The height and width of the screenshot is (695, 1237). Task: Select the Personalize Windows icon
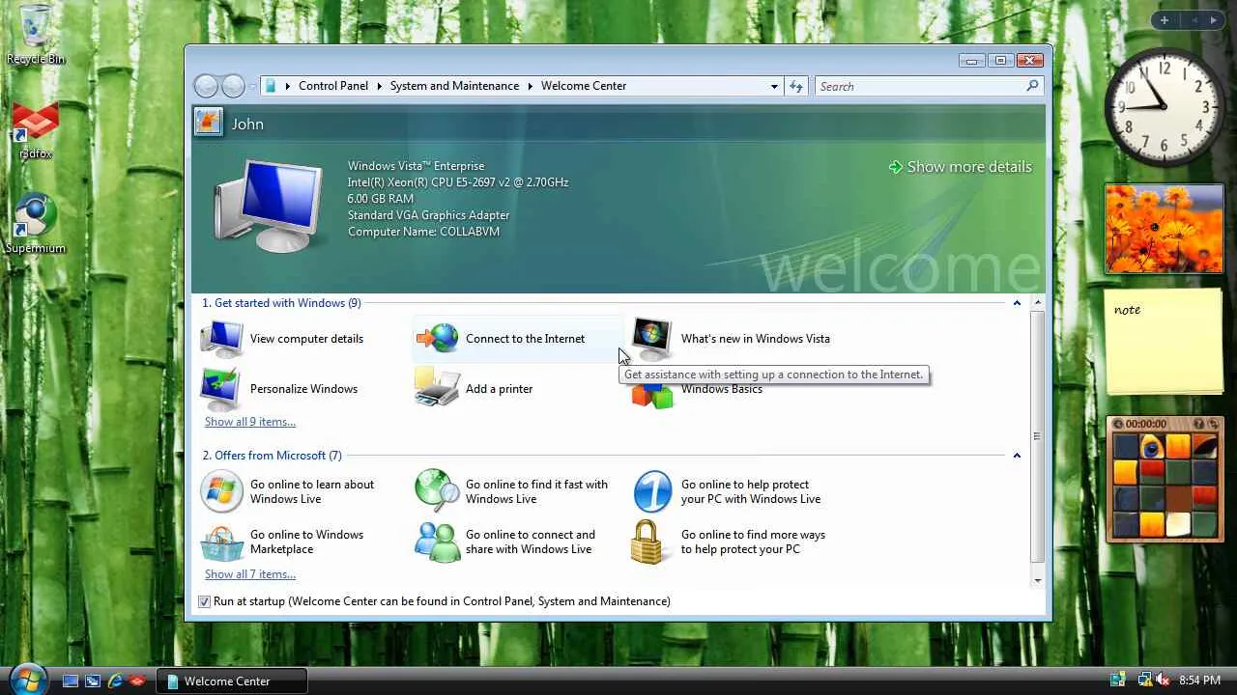(x=221, y=389)
